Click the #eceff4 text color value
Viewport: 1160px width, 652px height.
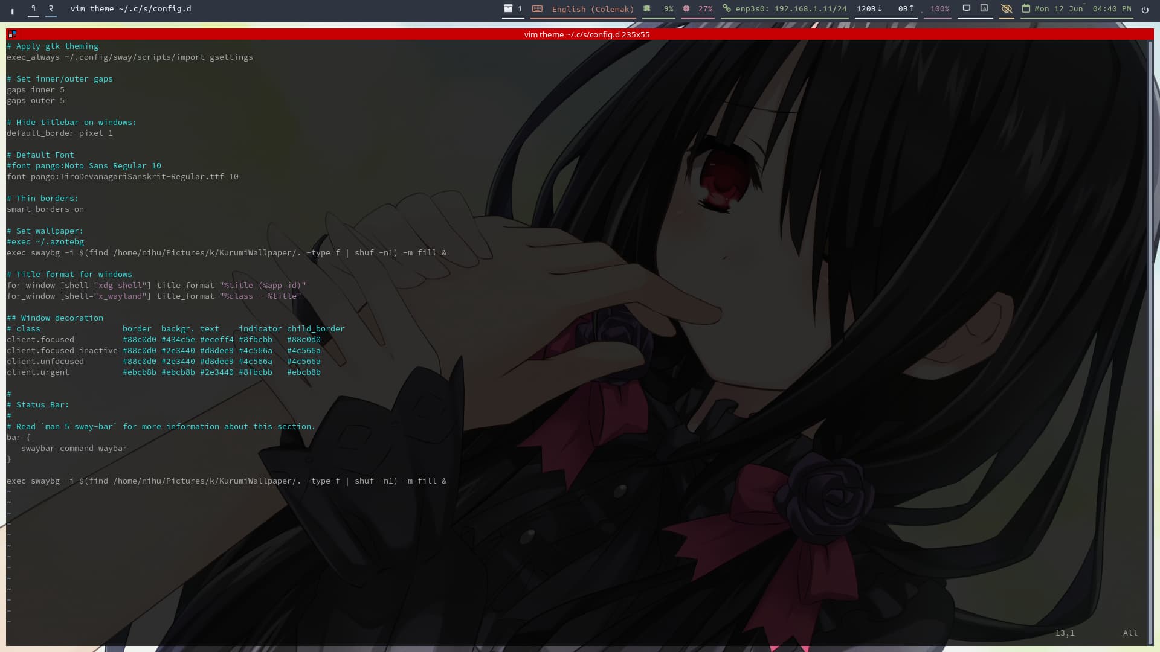pos(217,340)
